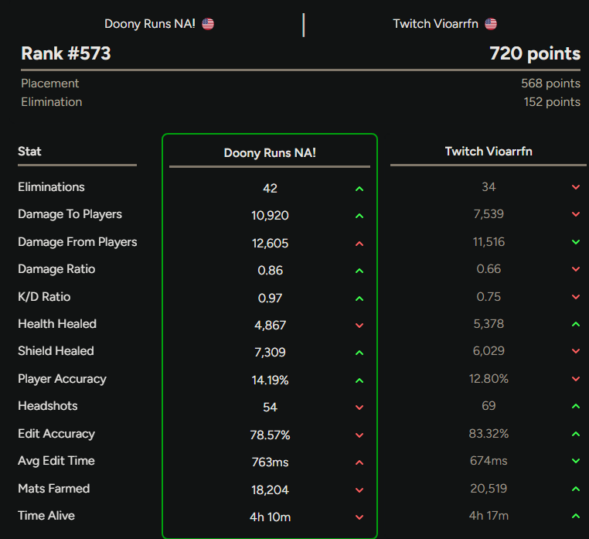The width and height of the screenshot is (589, 539).
Task: Click the Damage To Players label
Action: click(x=70, y=214)
